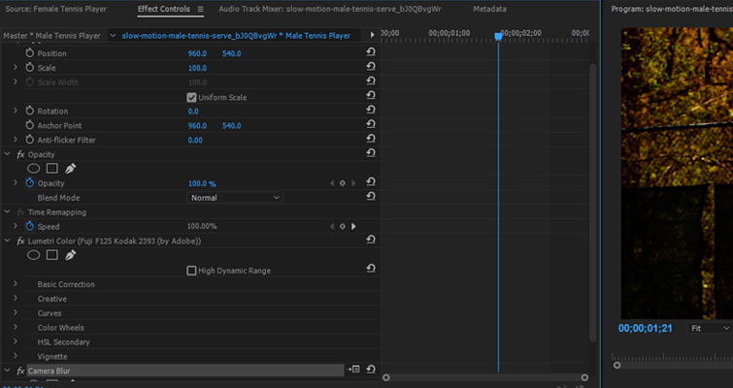Open the Metadata tab
Screen dimensions: 733x388
489,9
